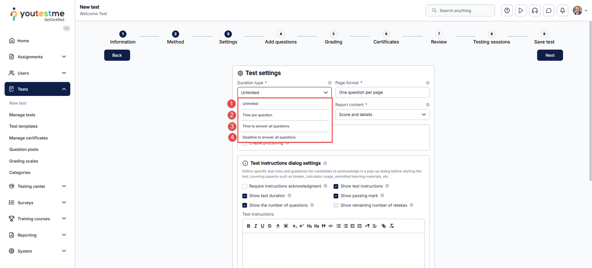Open the Report content dropdown
Screen dimensions: 592x268
(382, 115)
